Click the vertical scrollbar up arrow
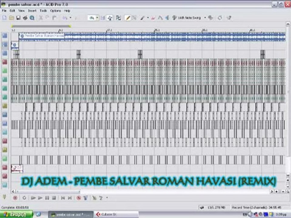Viewport: 291px width, 218px height. [x=288, y=24]
